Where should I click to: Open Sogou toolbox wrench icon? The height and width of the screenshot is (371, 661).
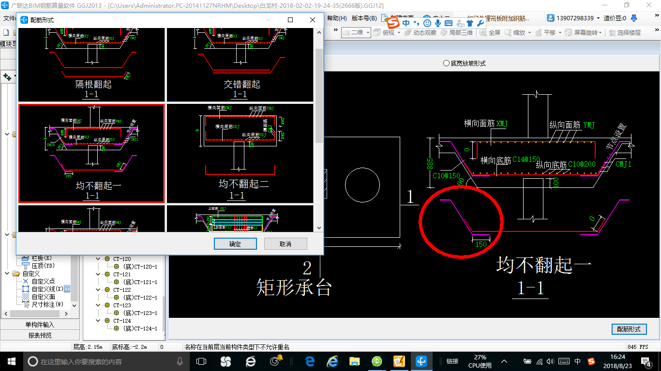(481, 23)
